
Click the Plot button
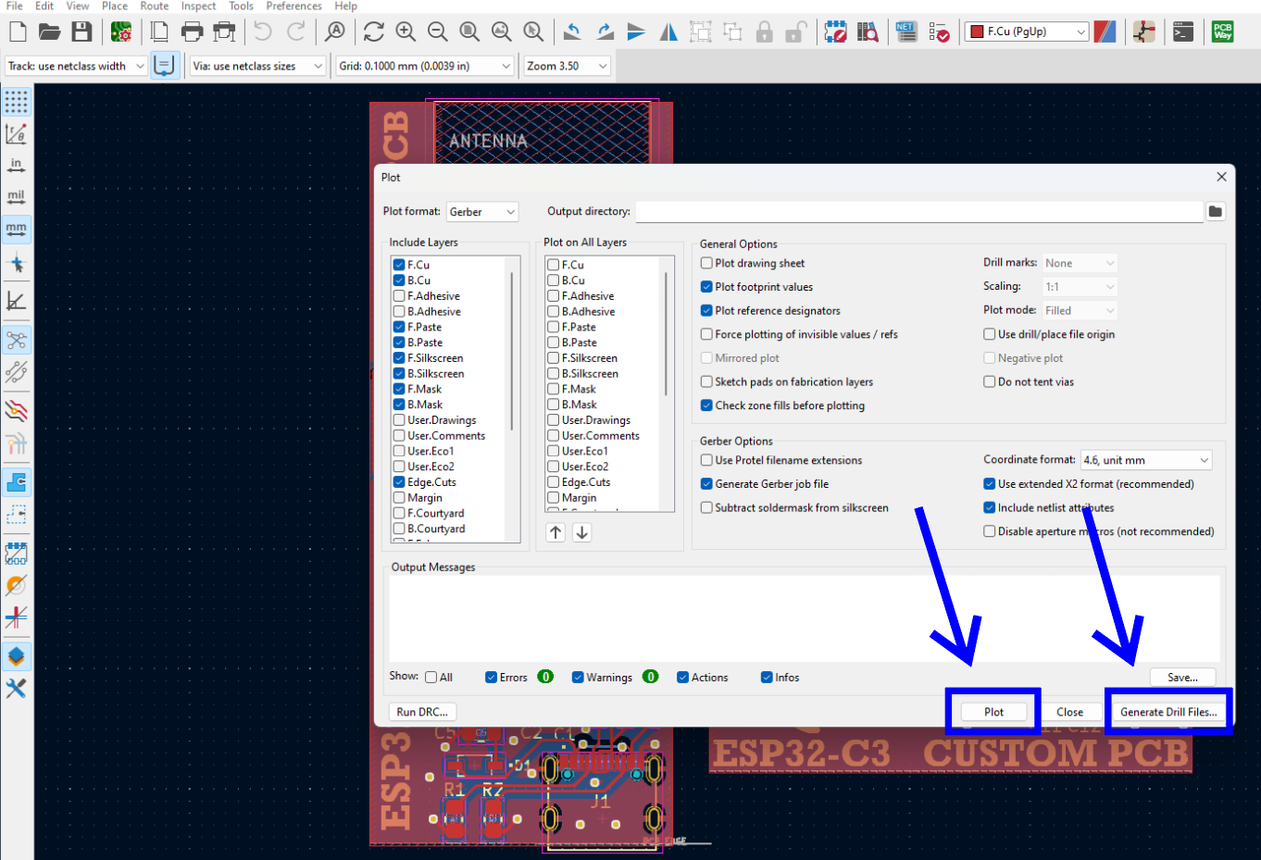(993, 712)
